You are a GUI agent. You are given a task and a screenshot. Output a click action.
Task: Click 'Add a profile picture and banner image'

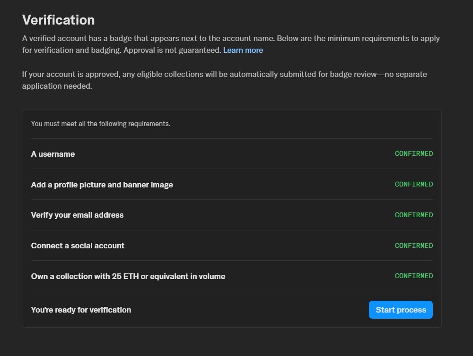(x=102, y=185)
